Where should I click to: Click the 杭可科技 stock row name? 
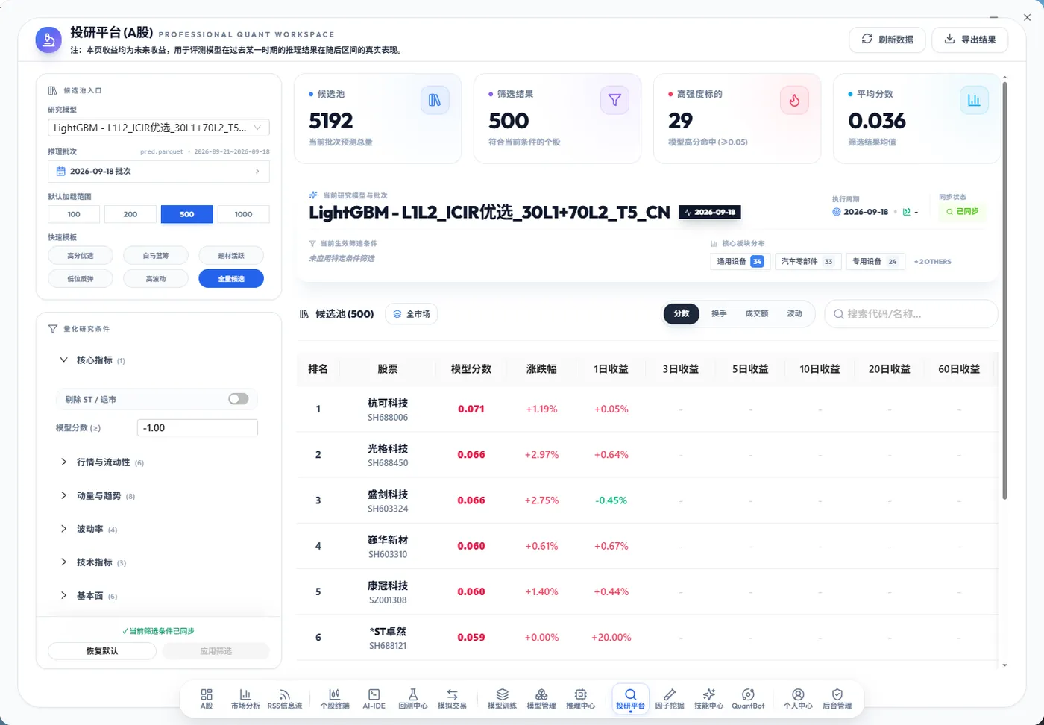coord(388,403)
